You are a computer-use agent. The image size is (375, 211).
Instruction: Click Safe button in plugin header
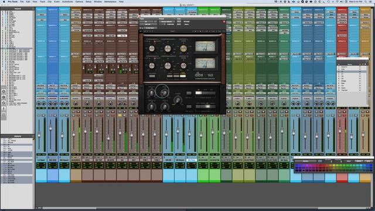(x=179, y=24)
